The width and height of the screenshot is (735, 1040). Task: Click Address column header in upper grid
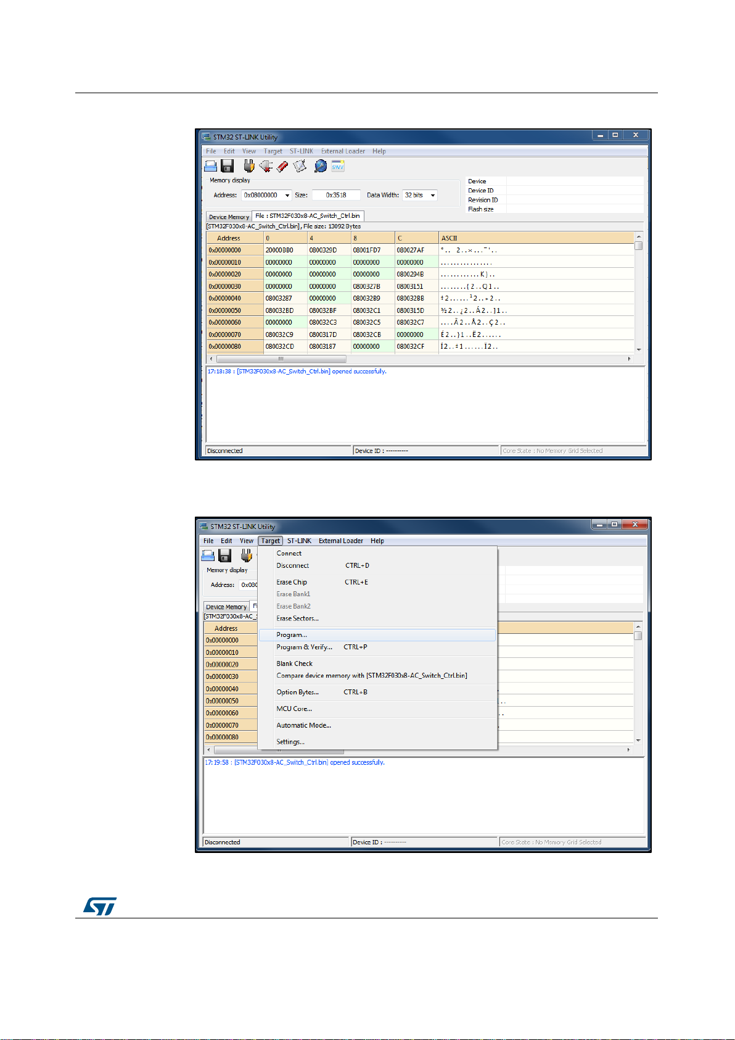tap(235, 238)
